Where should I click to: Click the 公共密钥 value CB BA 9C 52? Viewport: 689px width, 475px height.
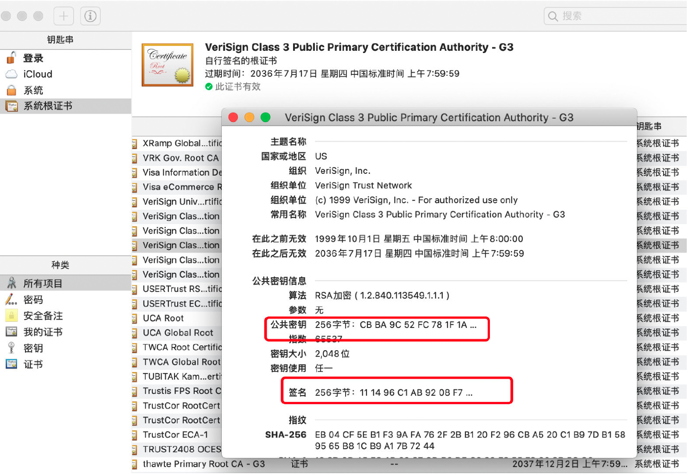pos(395,325)
